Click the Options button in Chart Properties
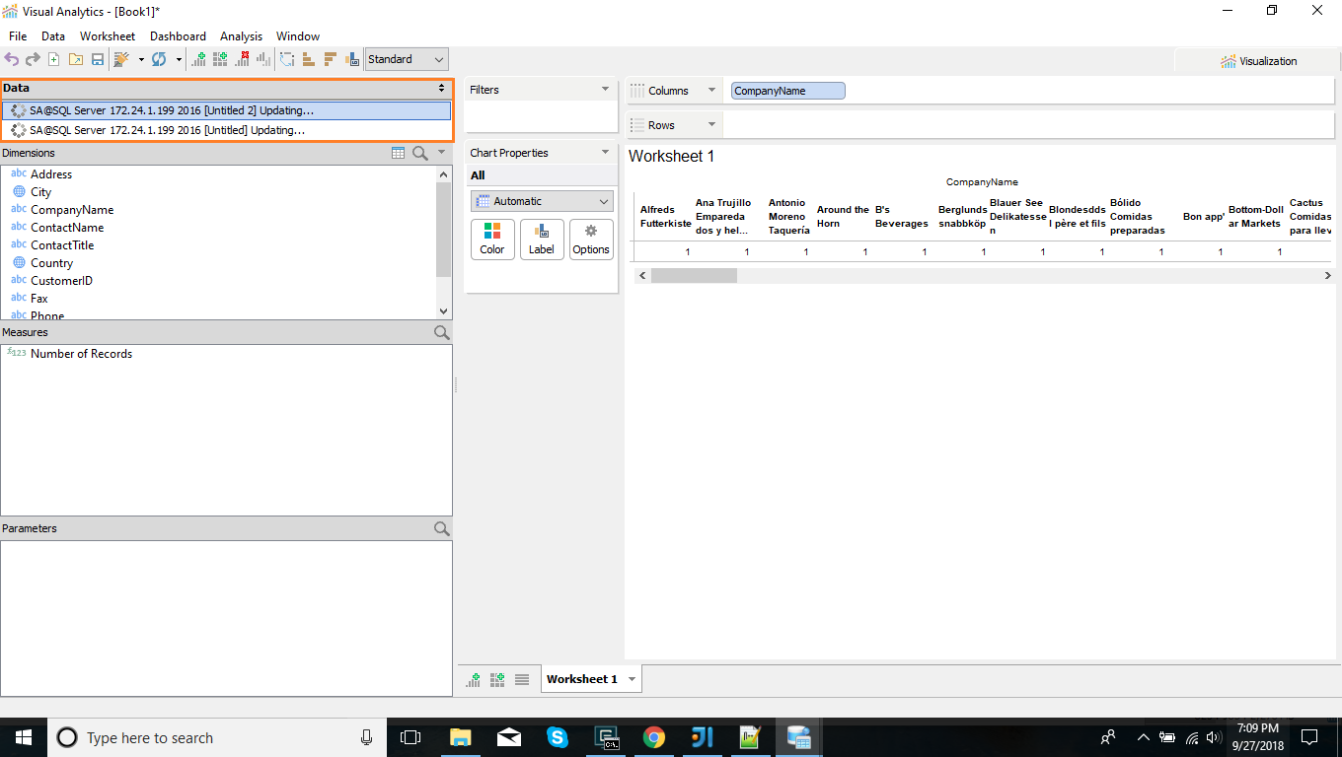The width and height of the screenshot is (1342, 757). (591, 240)
